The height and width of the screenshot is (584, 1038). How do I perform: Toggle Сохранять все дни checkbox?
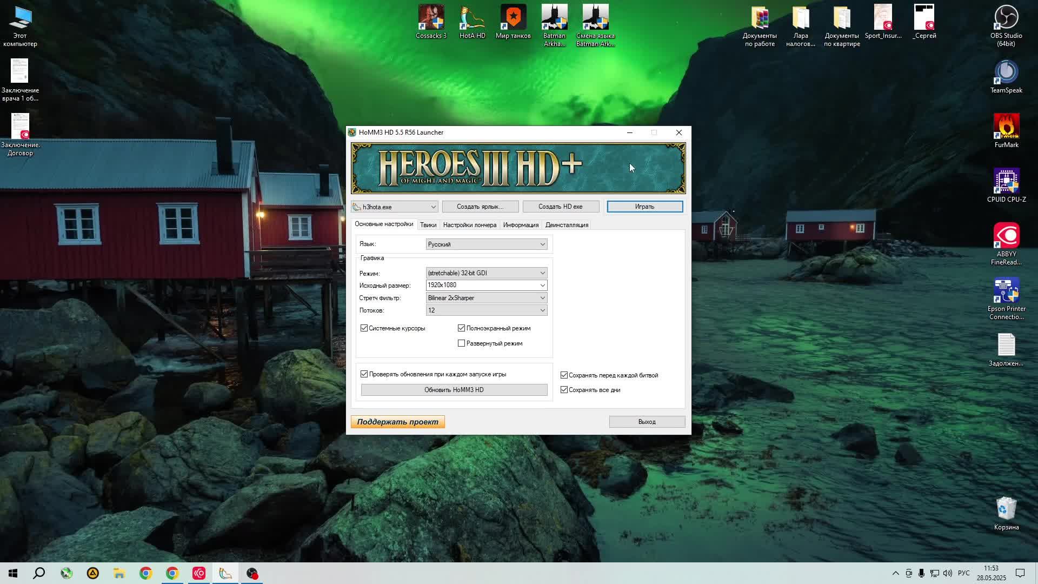pos(564,390)
